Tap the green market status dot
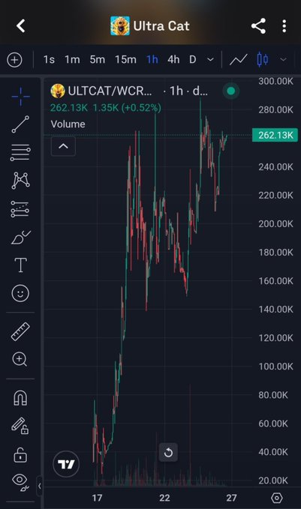This screenshot has height=509, width=301. coord(230,91)
